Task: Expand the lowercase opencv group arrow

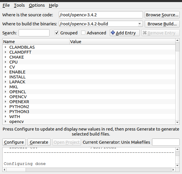Action: [6, 122]
